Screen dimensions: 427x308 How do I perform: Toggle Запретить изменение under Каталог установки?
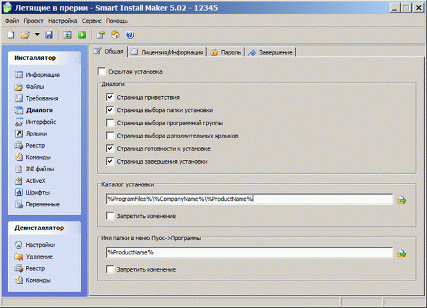(110, 217)
